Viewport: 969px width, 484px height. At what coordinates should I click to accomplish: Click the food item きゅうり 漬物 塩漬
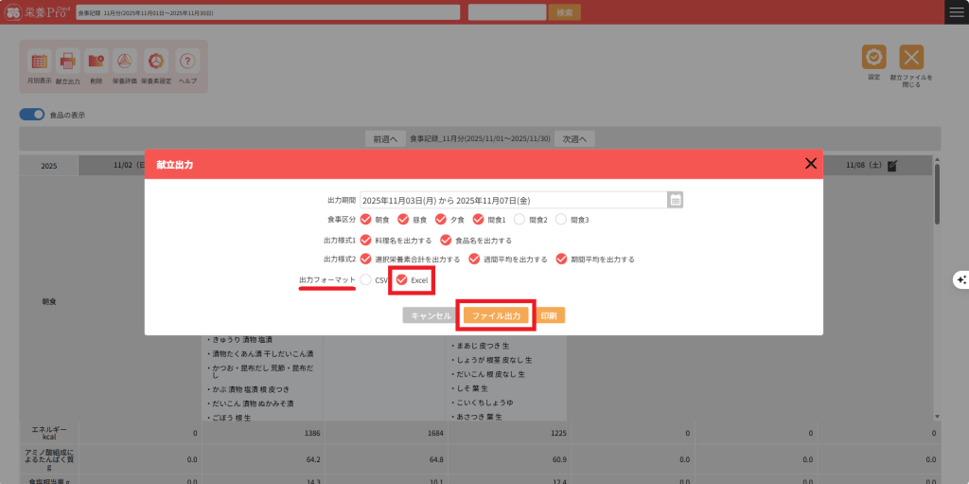242,340
